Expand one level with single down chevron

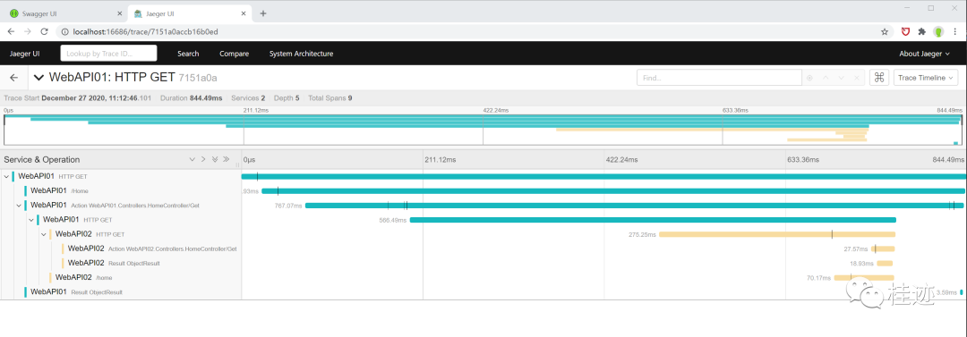(x=192, y=159)
